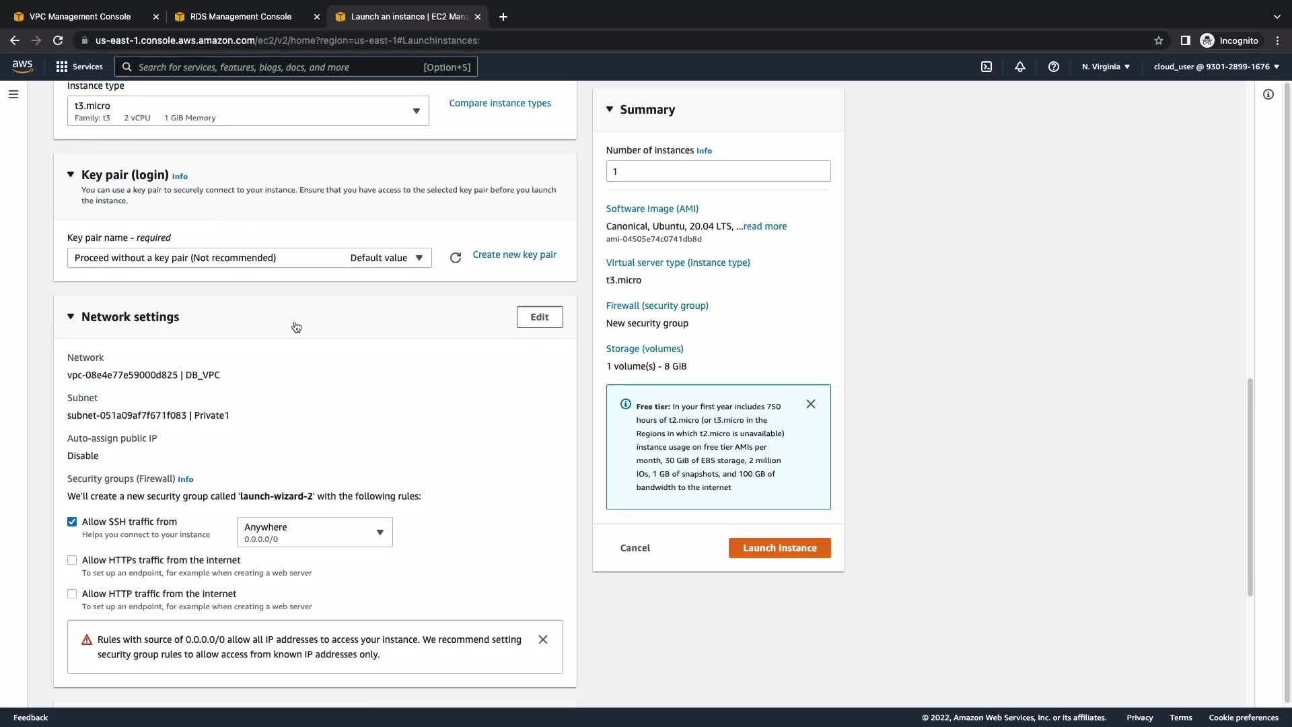Switch to the RDS Management Console tab
Image resolution: width=1292 pixels, height=727 pixels.
pos(241,16)
